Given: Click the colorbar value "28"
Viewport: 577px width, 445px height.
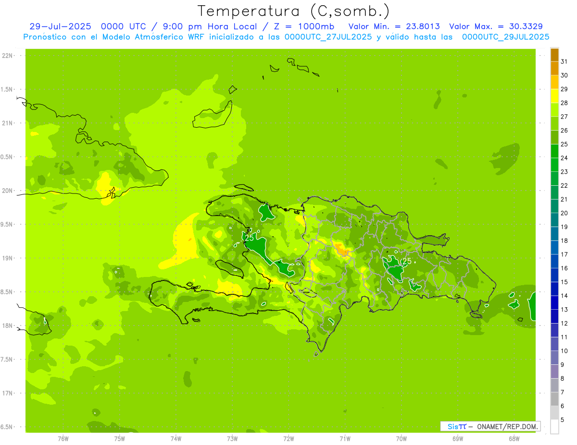Looking at the screenshot, I should (x=564, y=103).
